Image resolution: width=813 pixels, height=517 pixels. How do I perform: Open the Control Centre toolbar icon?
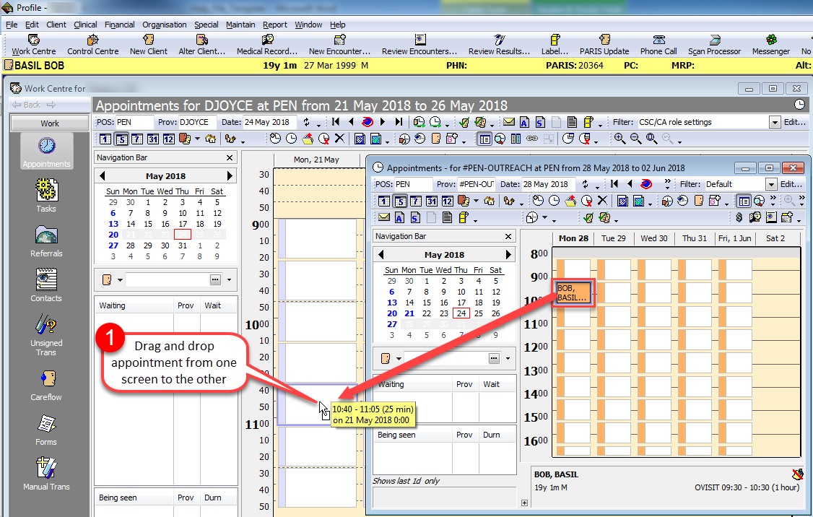tap(93, 45)
